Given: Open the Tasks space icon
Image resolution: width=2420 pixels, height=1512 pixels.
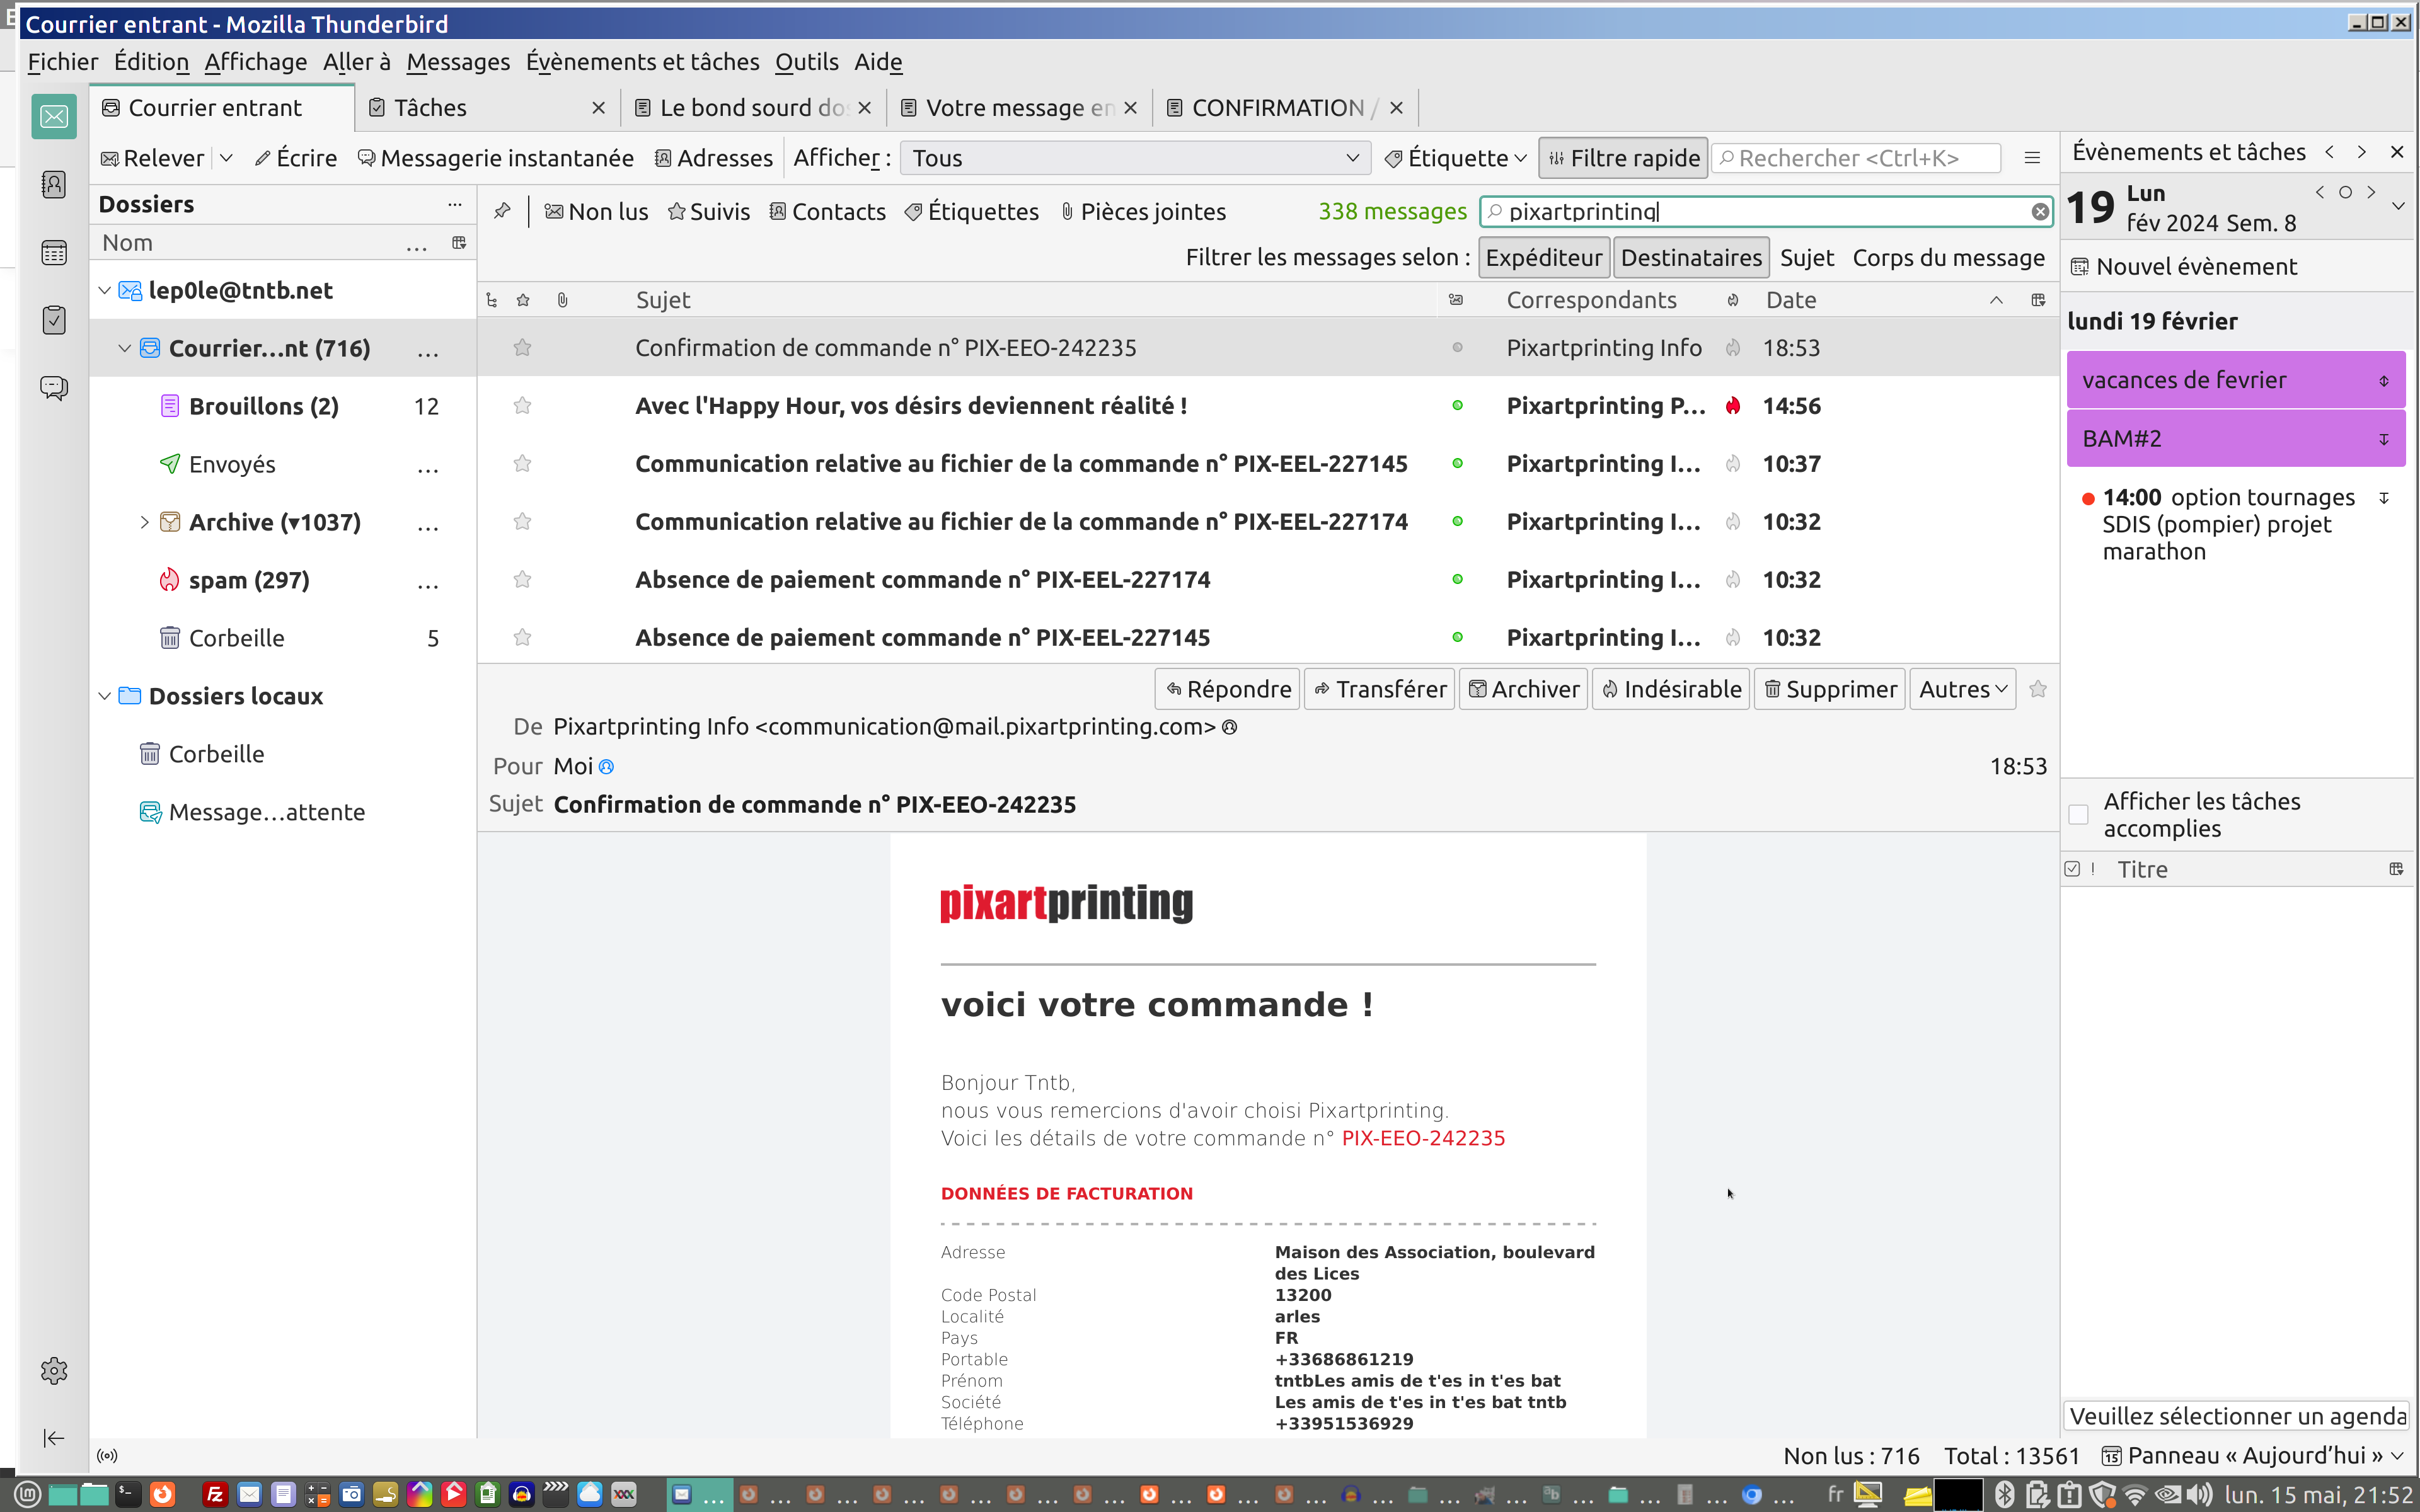Looking at the screenshot, I should [54, 320].
